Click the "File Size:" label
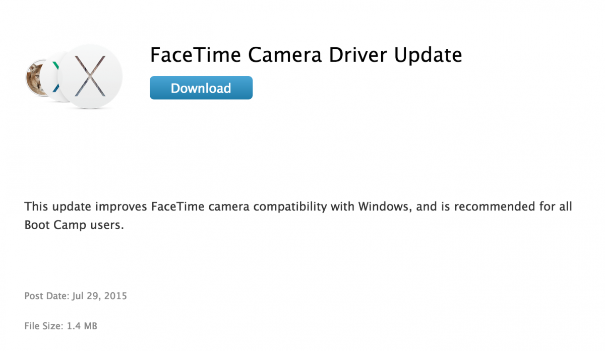This screenshot has width=605, height=351. tap(44, 326)
